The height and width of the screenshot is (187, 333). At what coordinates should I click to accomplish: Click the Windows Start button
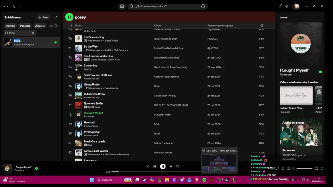click(x=92, y=180)
